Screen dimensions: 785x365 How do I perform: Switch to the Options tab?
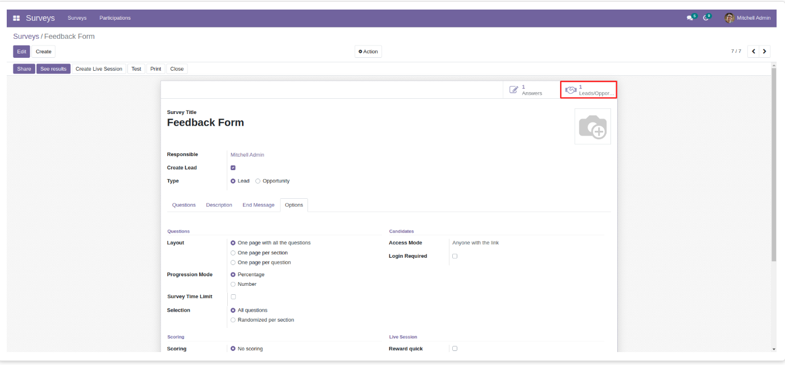coord(294,205)
